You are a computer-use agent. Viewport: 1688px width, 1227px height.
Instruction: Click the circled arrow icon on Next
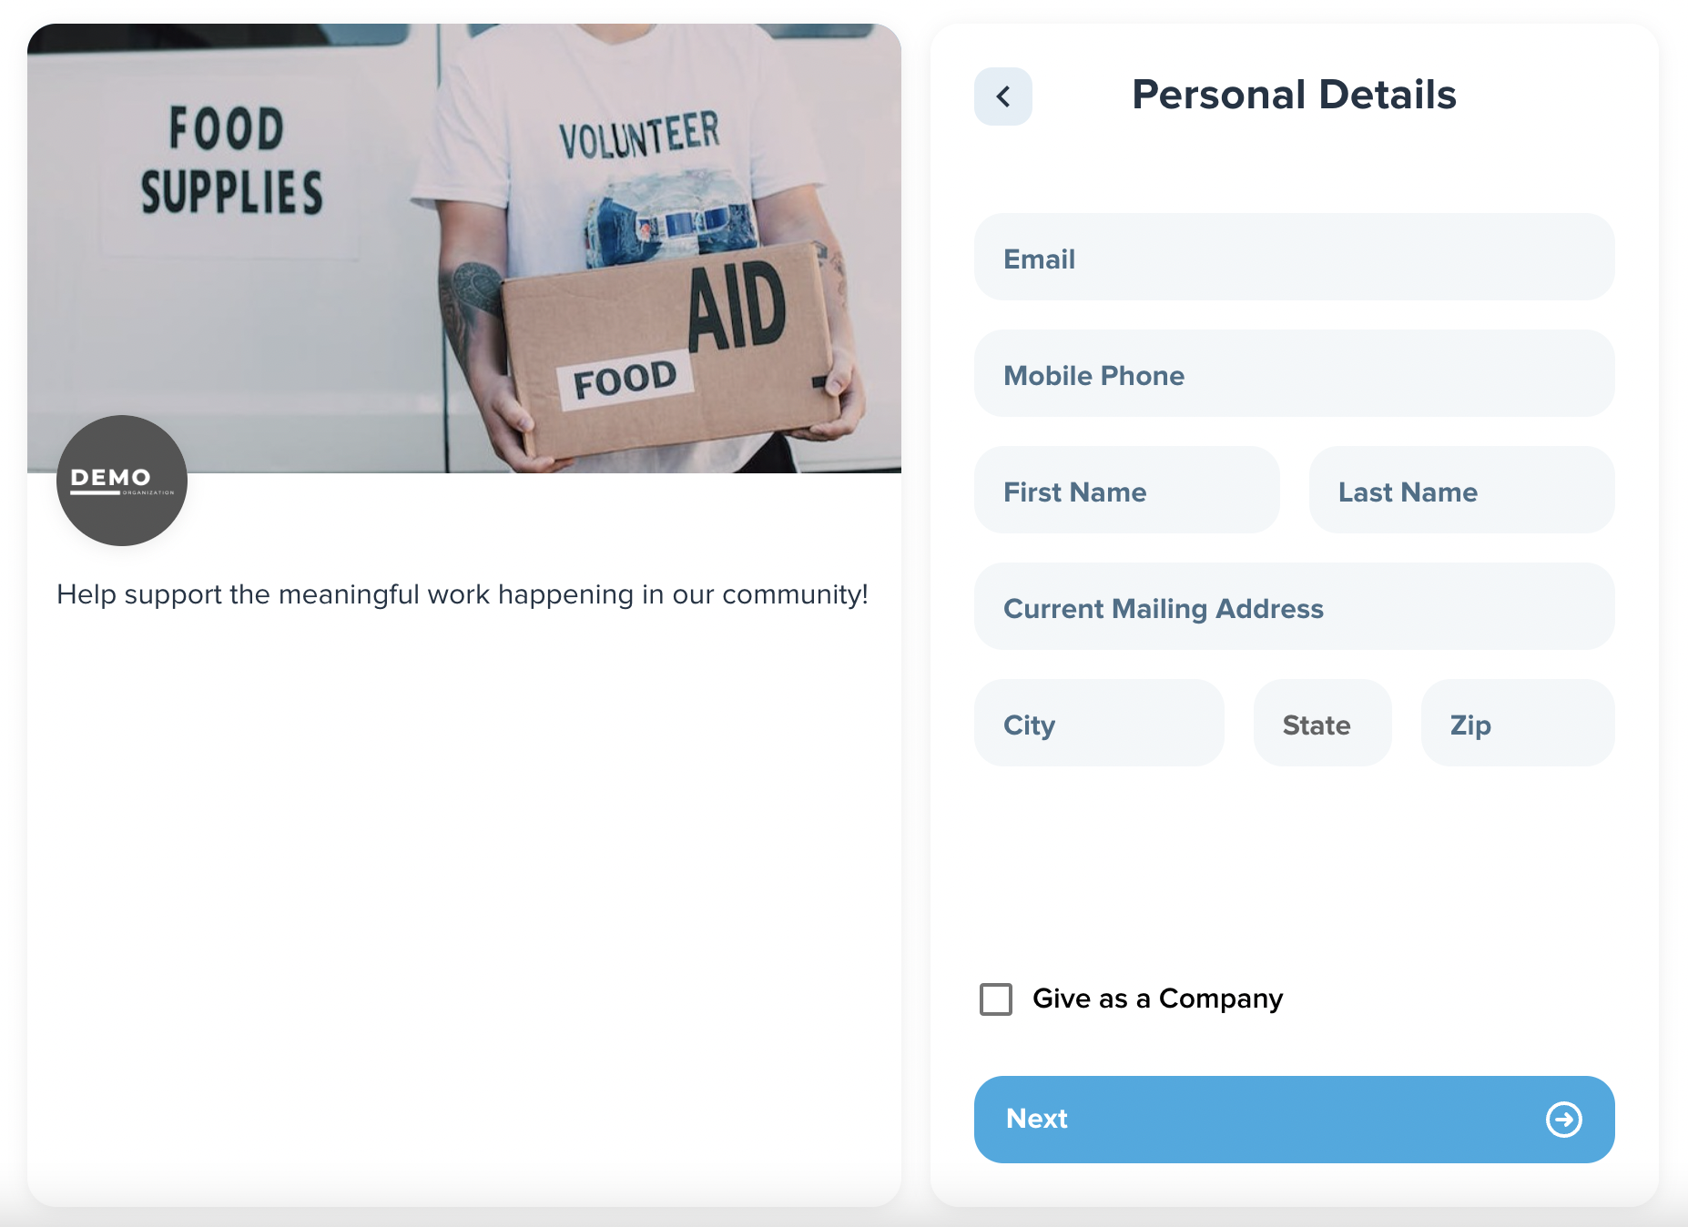coord(1563,1120)
